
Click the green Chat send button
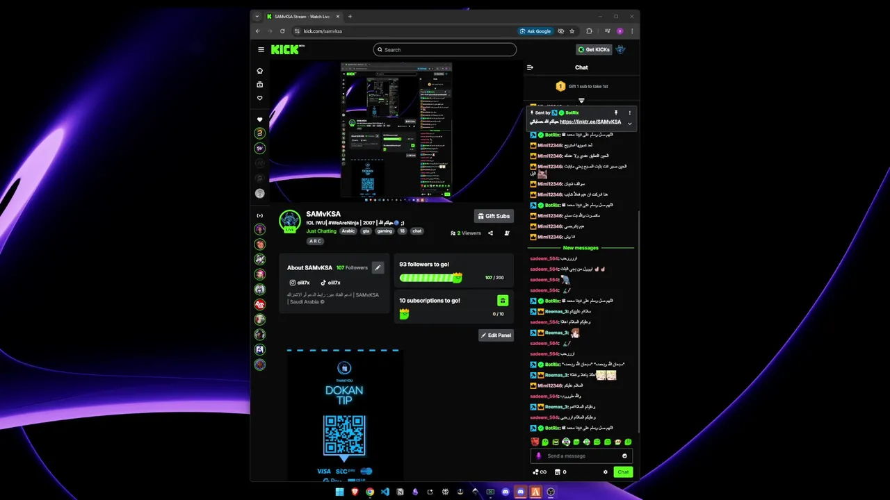tap(623, 472)
